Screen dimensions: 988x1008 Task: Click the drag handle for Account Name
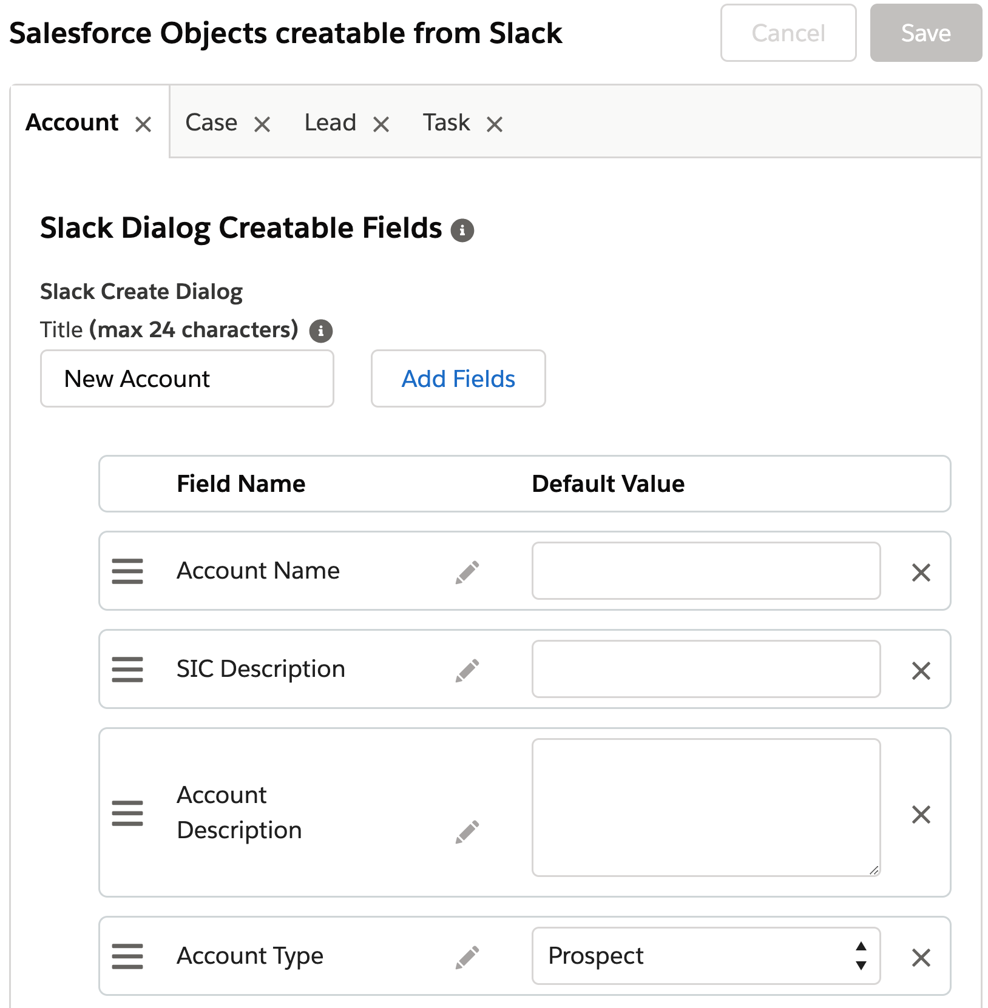coord(127,571)
